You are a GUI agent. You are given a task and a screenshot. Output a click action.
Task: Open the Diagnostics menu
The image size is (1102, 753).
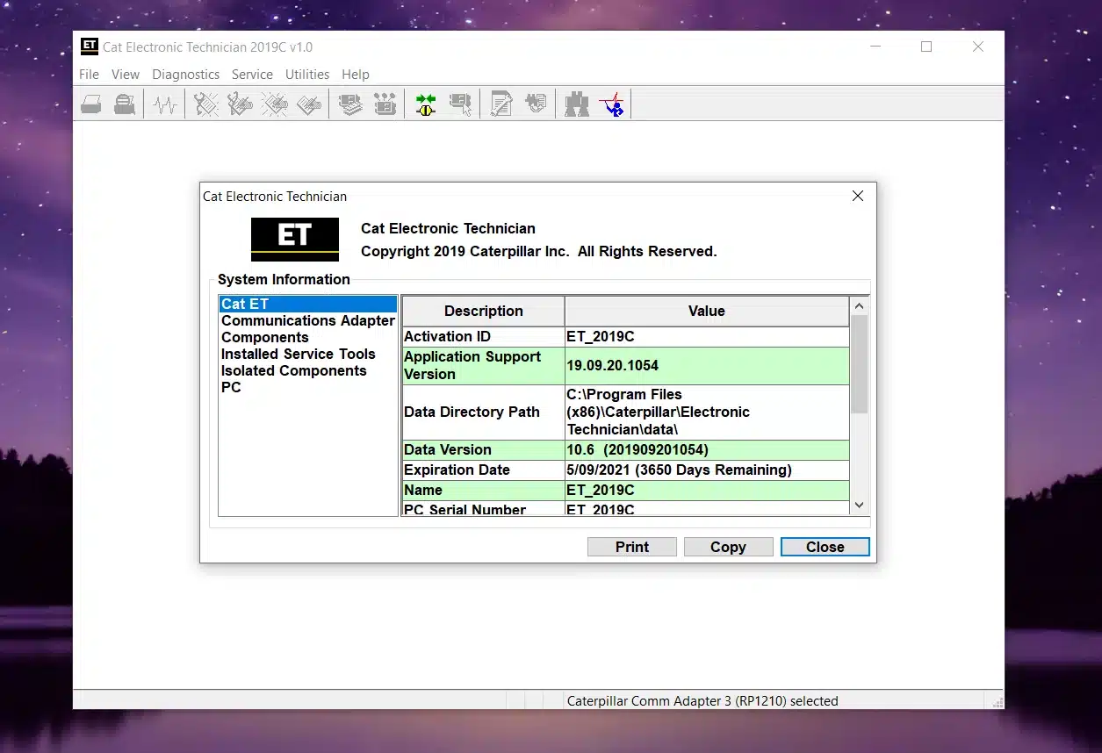tap(185, 75)
